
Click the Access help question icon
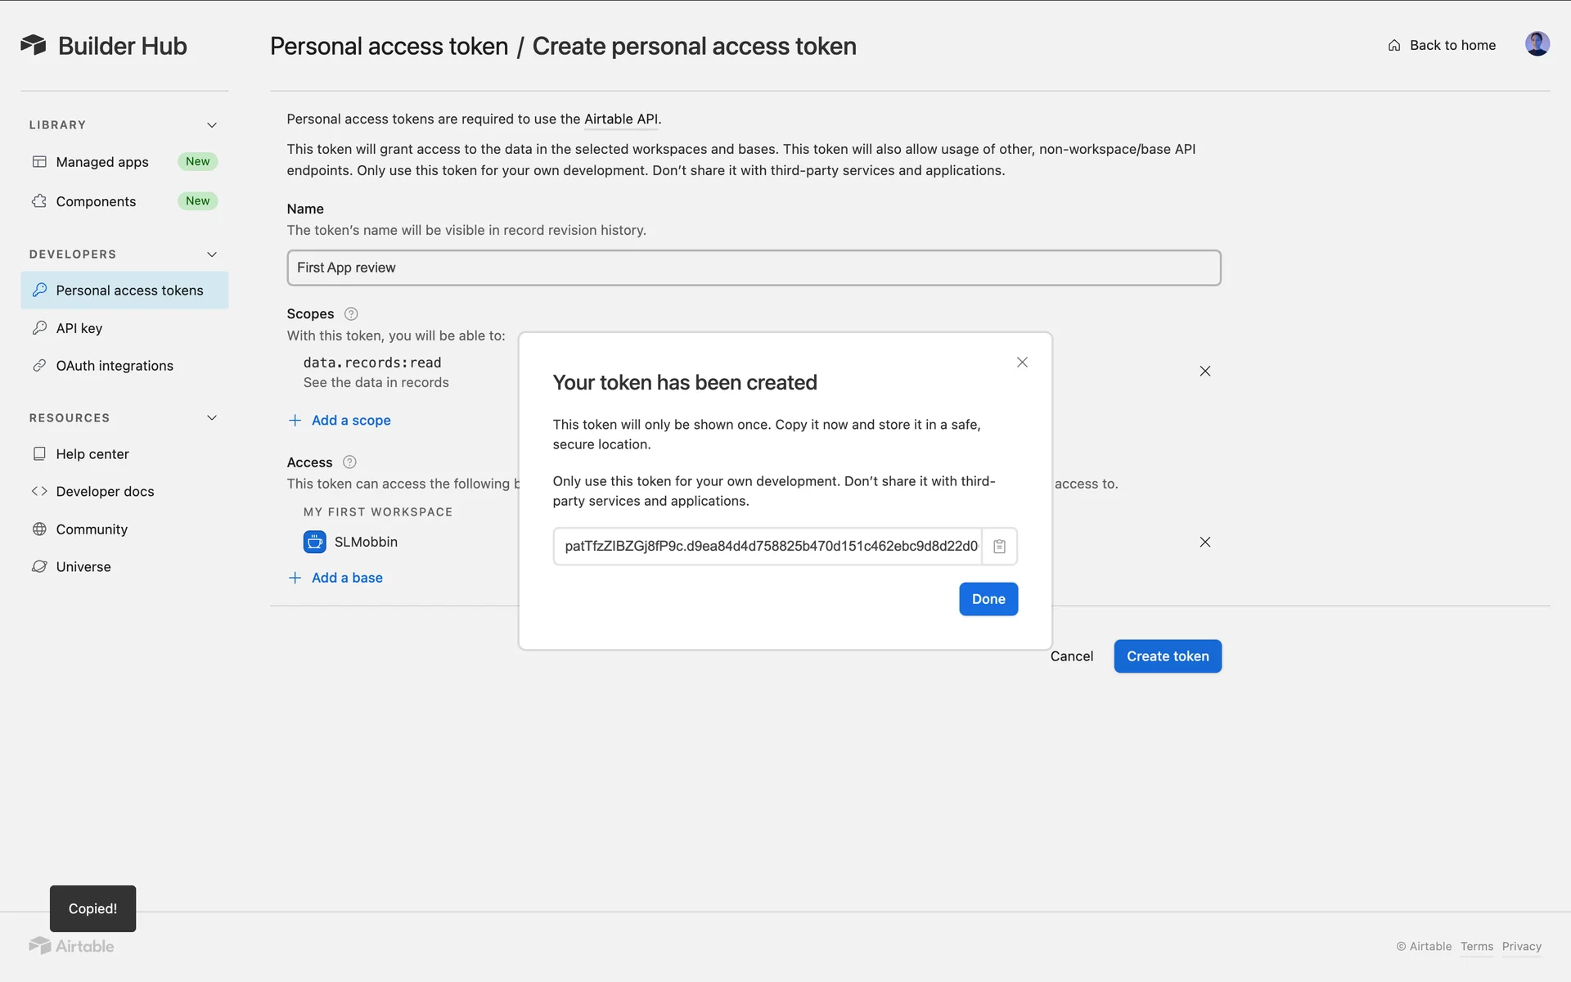349,462
